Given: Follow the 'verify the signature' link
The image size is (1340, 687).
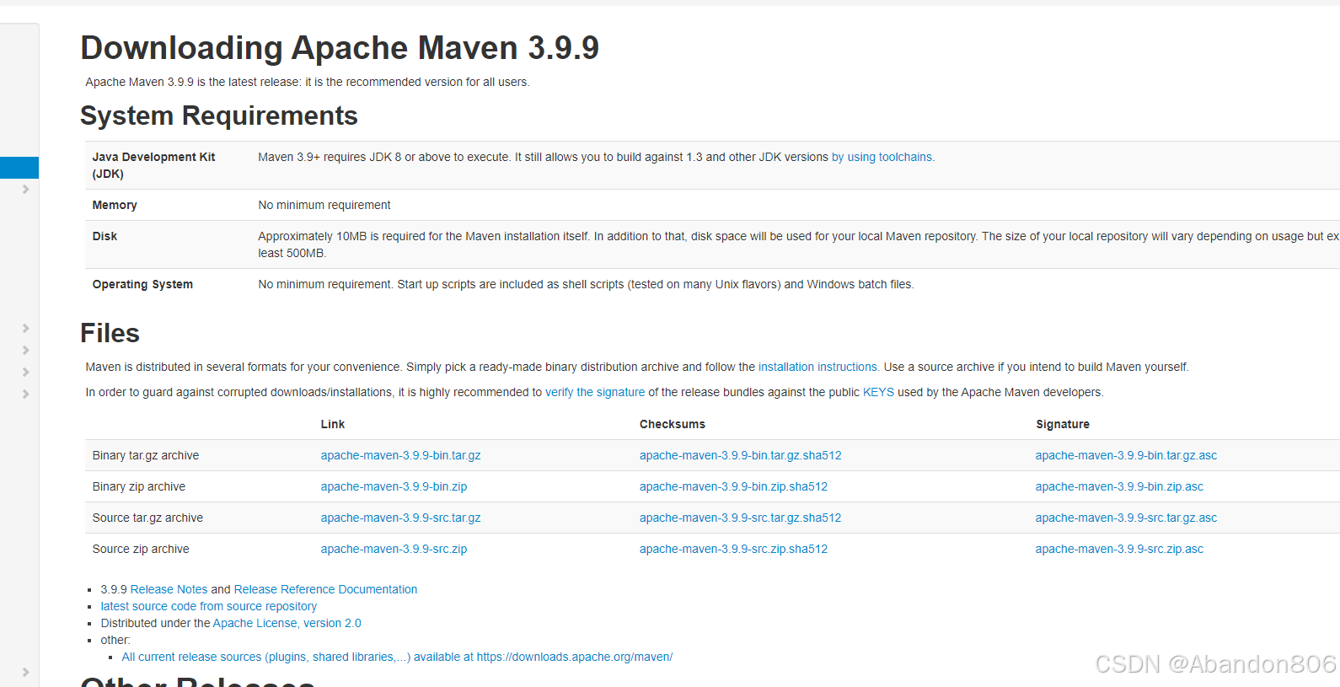Looking at the screenshot, I should (x=595, y=392).
